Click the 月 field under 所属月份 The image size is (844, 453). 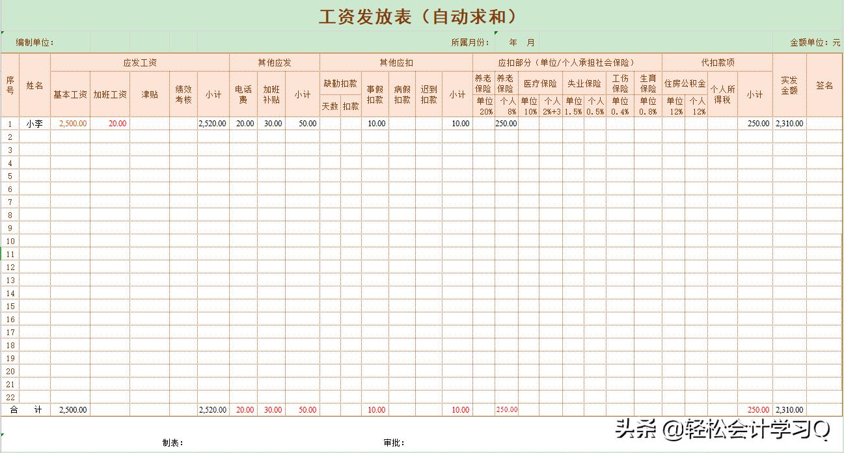(532, 42)
